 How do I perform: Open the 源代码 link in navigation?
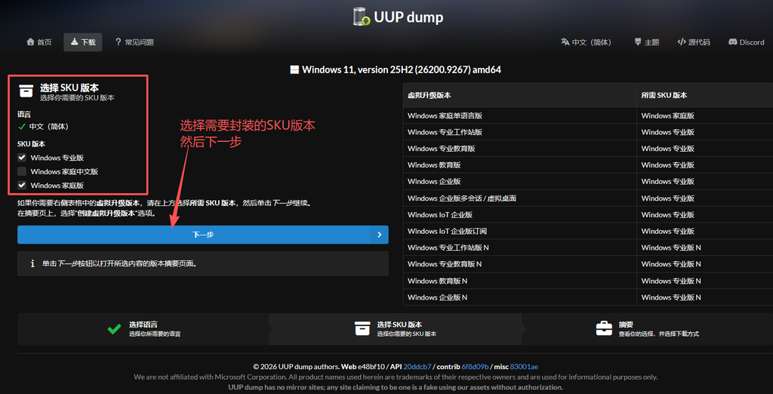(694, 42)
